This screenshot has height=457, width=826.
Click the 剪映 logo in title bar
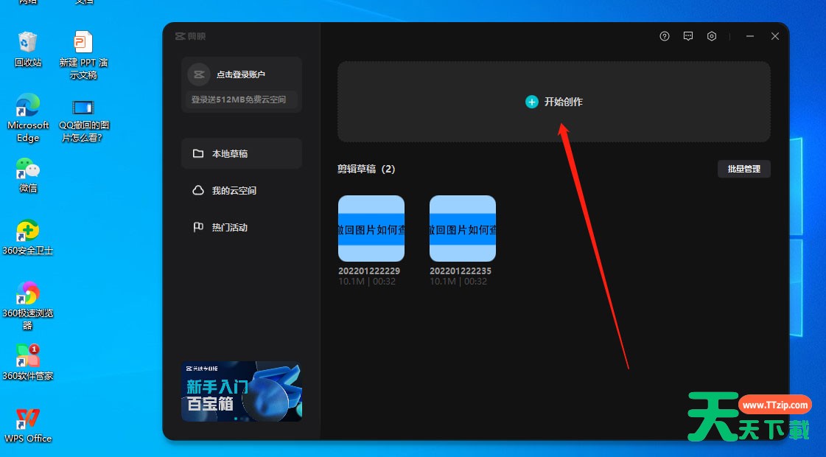(x=191, y=36)
